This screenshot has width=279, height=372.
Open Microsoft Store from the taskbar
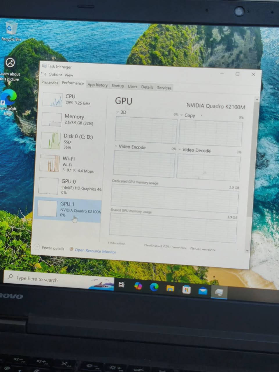coord(187,289)
